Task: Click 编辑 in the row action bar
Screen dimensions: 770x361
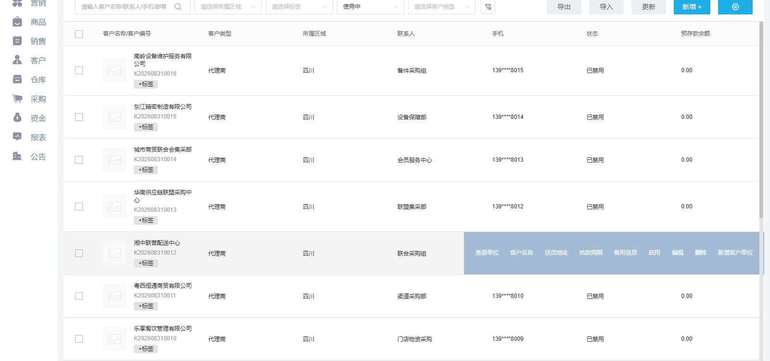Action: tap(678, 253)
